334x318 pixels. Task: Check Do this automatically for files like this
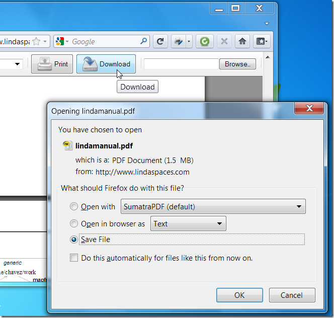coord(74,258)
